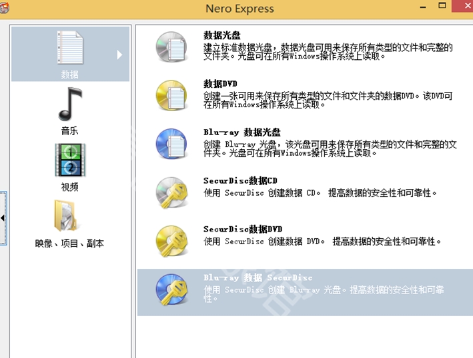Click description 使用 SecurDisc 创建 Blu-ray 光盘
This screenshot has width=473, height=358.
(x=324, y=294)
